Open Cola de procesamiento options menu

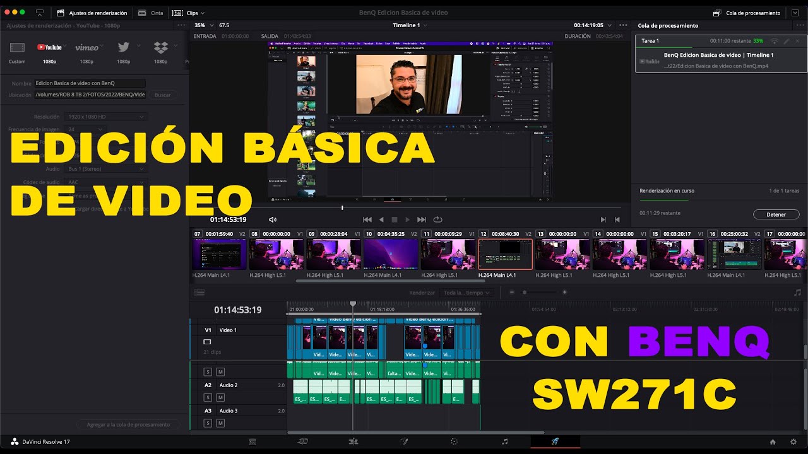tap(800, 25)
